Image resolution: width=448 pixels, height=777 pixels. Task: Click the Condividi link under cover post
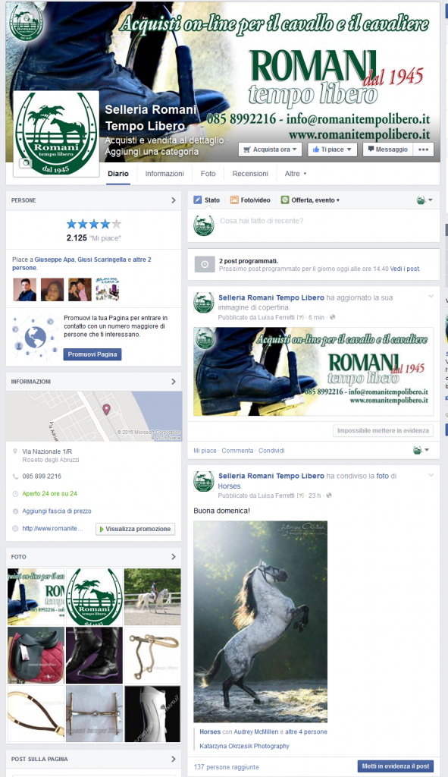coord(271,451)
